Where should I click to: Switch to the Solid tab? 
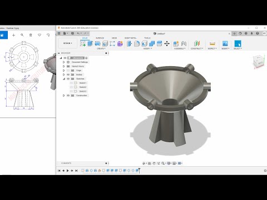pyautogui.click(x=85, y=38)
